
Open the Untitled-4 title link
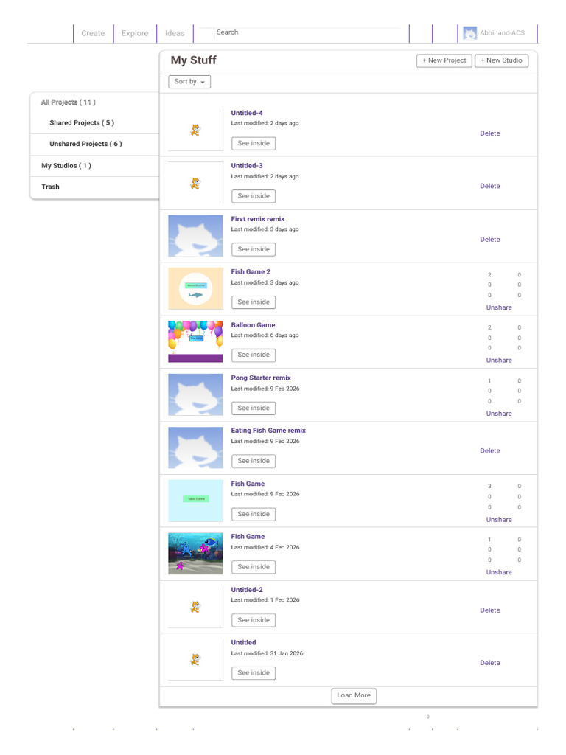[x=247, y=113]
